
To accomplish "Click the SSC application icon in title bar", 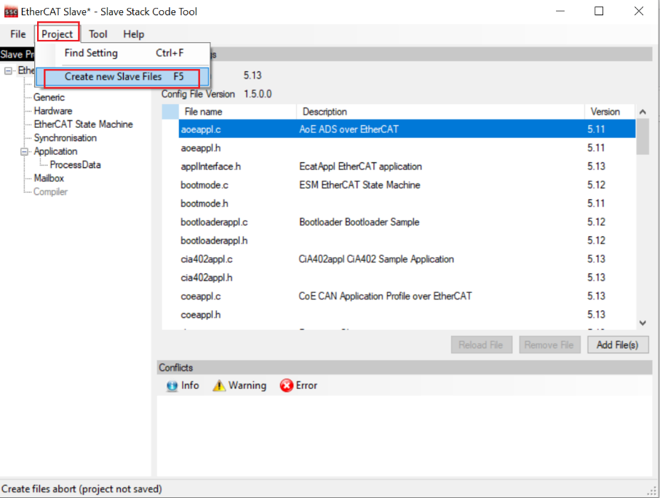I will (11, 12).
